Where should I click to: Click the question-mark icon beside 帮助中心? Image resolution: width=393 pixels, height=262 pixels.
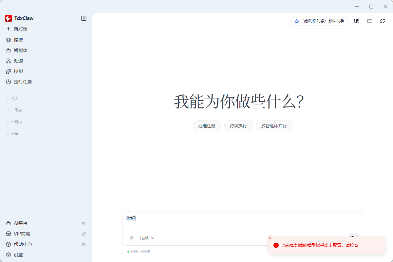pyautogui.click(x=9, y=244)
